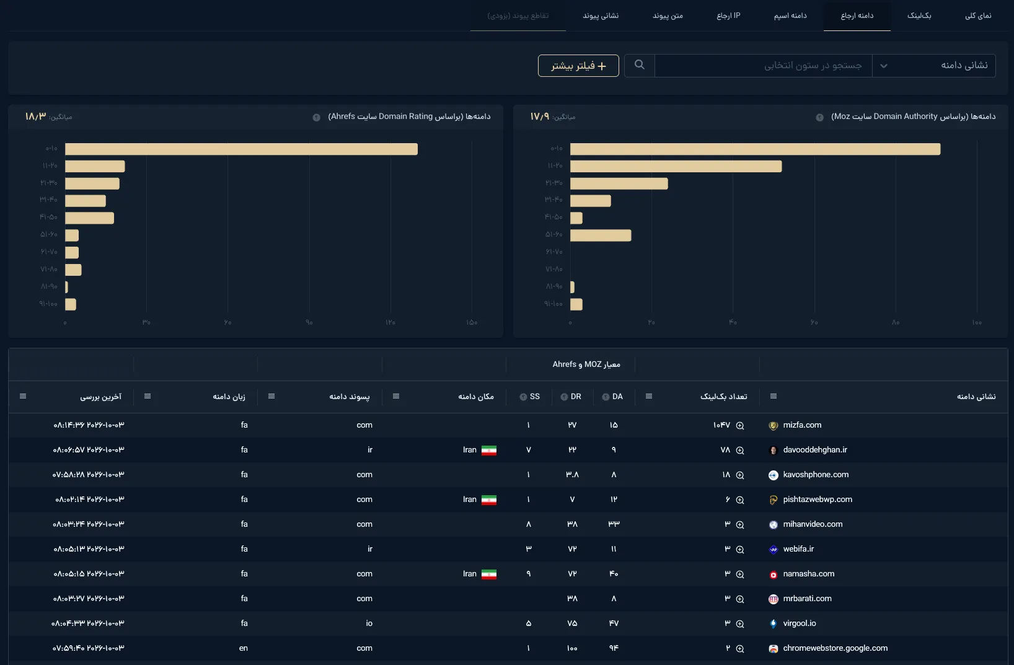Focus the جستجو در ستون انتخابی search field
Image resolution: width=1014 pixels, height=665 pixels.
(763, 65)
